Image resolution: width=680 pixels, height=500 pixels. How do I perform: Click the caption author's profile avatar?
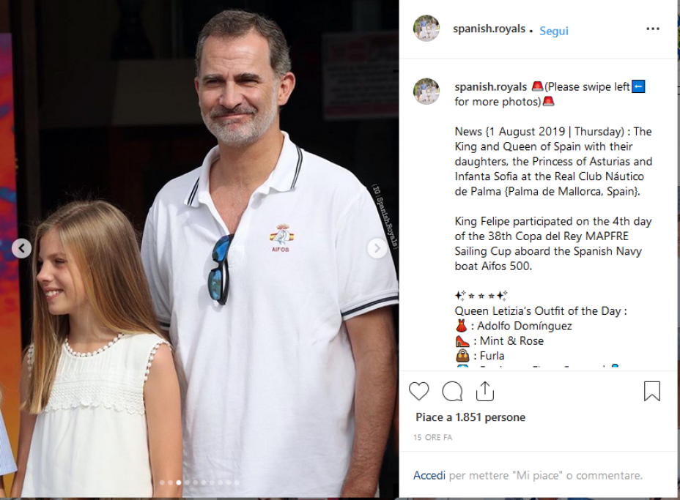[426, 91]
